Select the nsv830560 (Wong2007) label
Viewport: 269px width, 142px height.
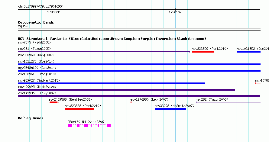(x=36, y=55)
